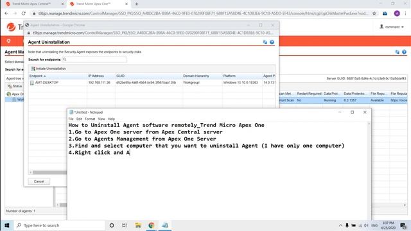Click Available cell in agent row

[x=377, y=100]
